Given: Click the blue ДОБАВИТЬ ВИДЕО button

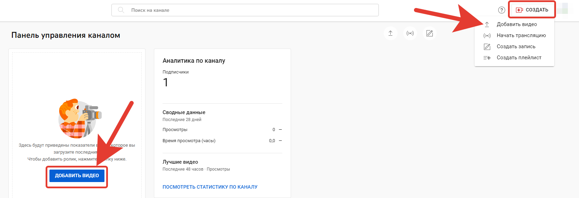Looking at the screenshot, I should [x=77, y=175].
